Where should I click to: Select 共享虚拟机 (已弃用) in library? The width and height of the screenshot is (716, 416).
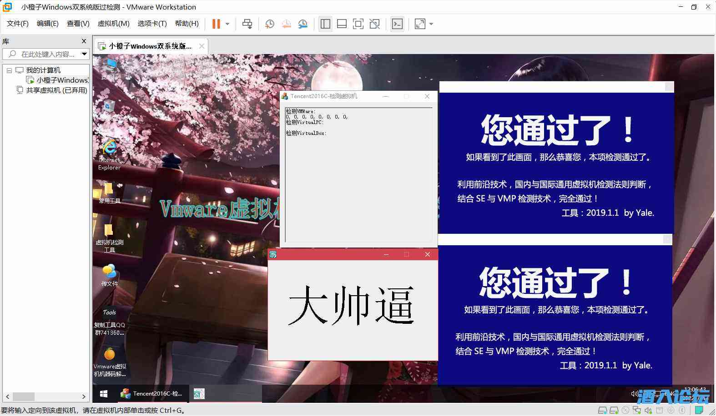click(x=56, y=90)
